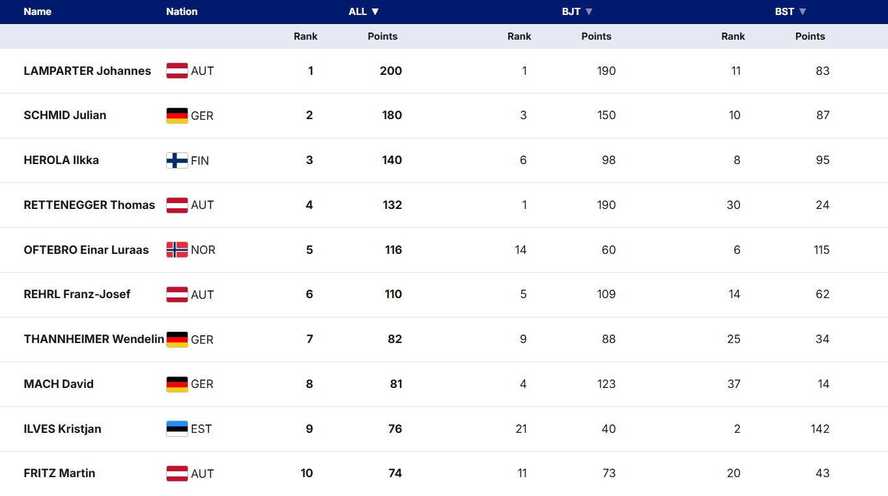Viewport: 888px width, 496px height.
Task: Click Austrian flag next to REHRL Franz-Josef
Action: click(x=177, y=295)
